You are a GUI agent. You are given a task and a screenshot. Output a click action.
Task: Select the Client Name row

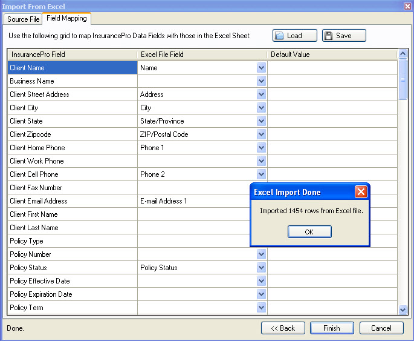pos(73,68)
